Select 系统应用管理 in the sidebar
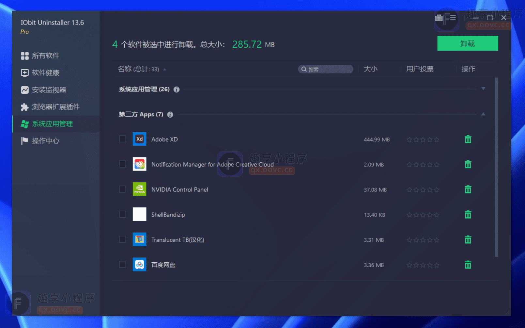The height and width of the screenshot is (328, 525). click(56, 124)
